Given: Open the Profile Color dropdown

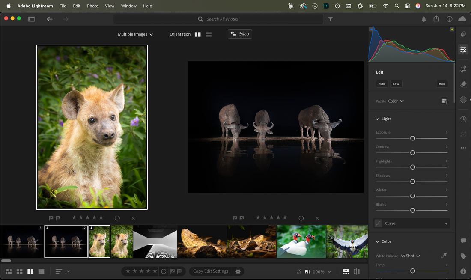Looking at the screenshot, I should point(396,101).
